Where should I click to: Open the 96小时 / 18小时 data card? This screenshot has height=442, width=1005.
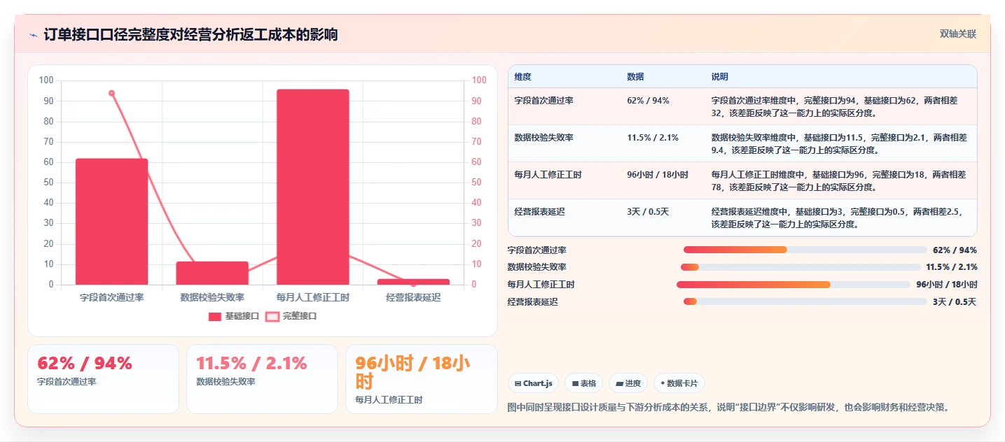pos(421,378)
